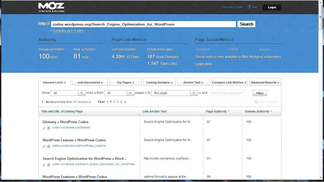Open magnifier icon for WordPress Lessons row
Viewport: 324px width, 182px height.
[44, 146]
